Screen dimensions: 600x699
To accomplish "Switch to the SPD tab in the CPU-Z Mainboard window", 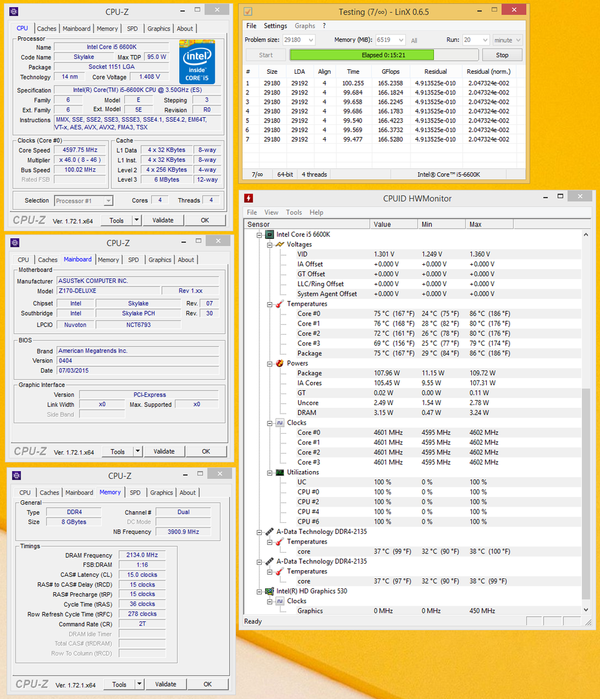I will pyautogui.click(x=133, y=260).
